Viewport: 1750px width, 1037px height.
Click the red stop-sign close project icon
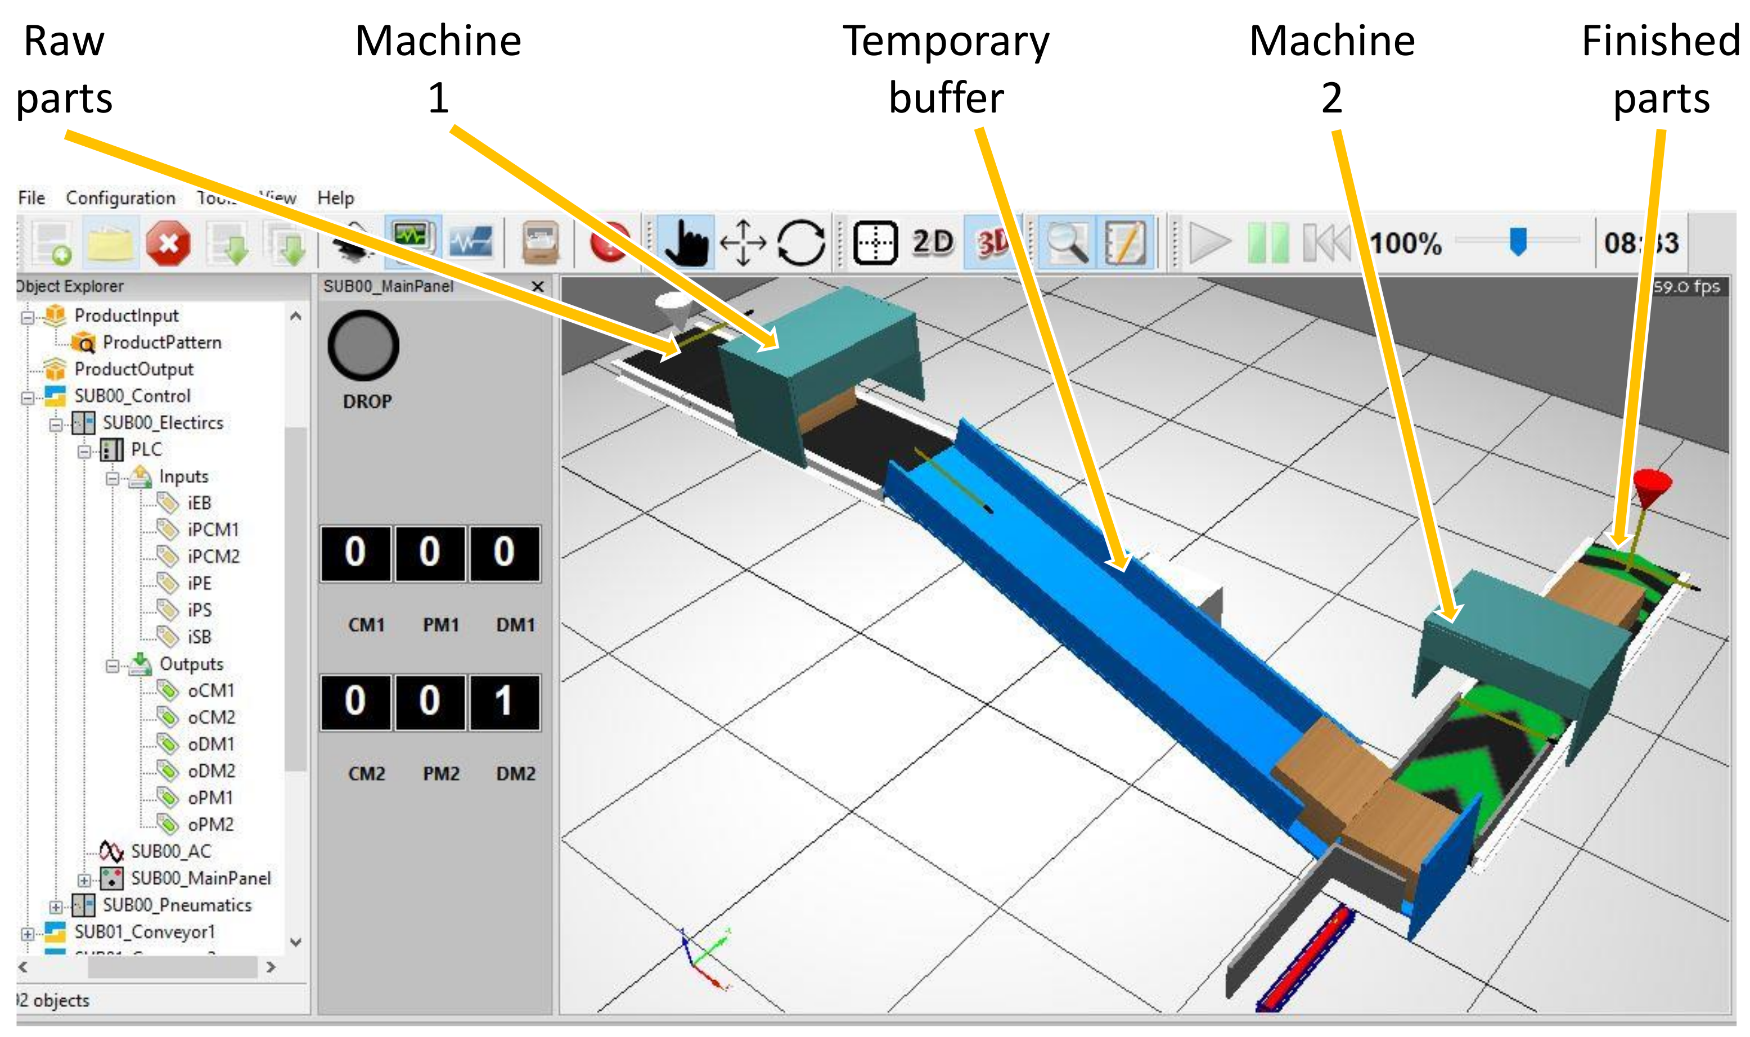[168, 243]
